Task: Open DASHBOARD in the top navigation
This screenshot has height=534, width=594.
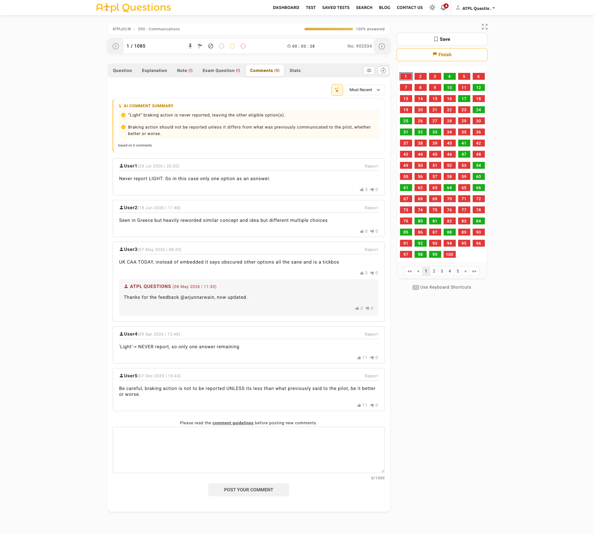Action: pyautogui.click(x=286, y=7)
